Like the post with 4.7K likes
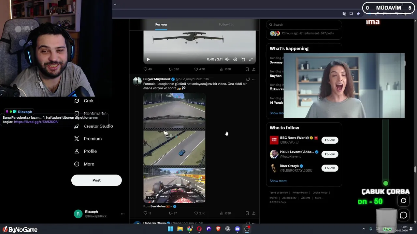This screenshot has height=234, width=417. click(200, 69)
